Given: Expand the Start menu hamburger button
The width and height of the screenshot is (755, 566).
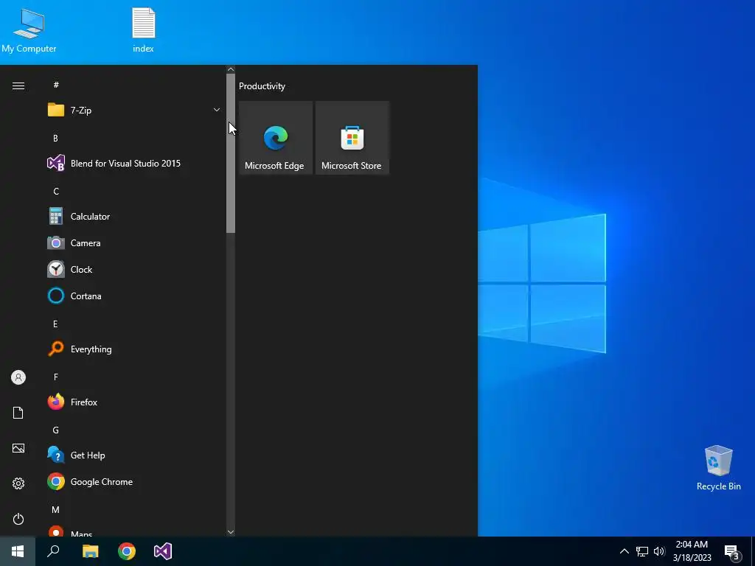Looking at the screenshot, I should coord(18,85).
